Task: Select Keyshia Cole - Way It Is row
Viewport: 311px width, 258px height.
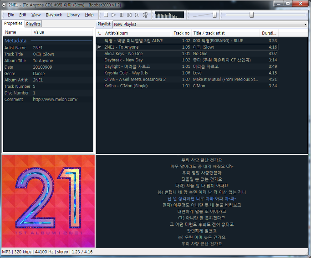Action: (x=187, y=73)
